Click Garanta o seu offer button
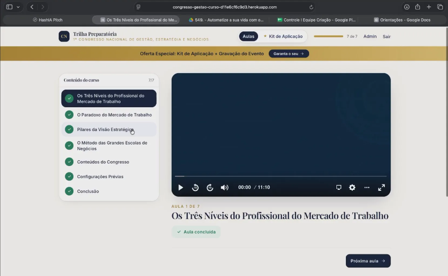Image resolution: width=448 pixels, height=276 pixels. (x=289, y=53)
